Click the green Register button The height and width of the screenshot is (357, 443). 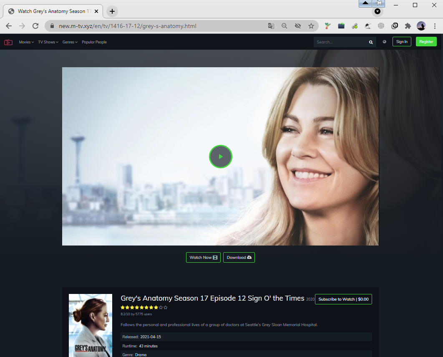(426, 42)
